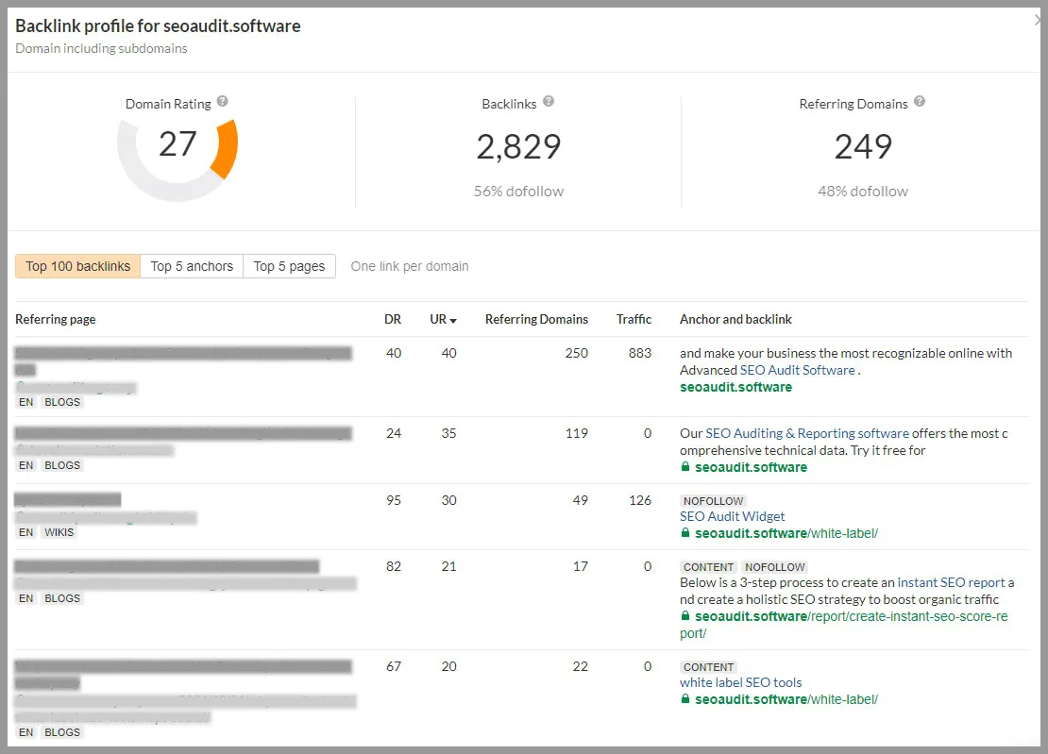The height and width of the screenshot is (754, 1048).
Task: Click CONTENT tag above white label SEO tools
Action: [x=708, y=667]
